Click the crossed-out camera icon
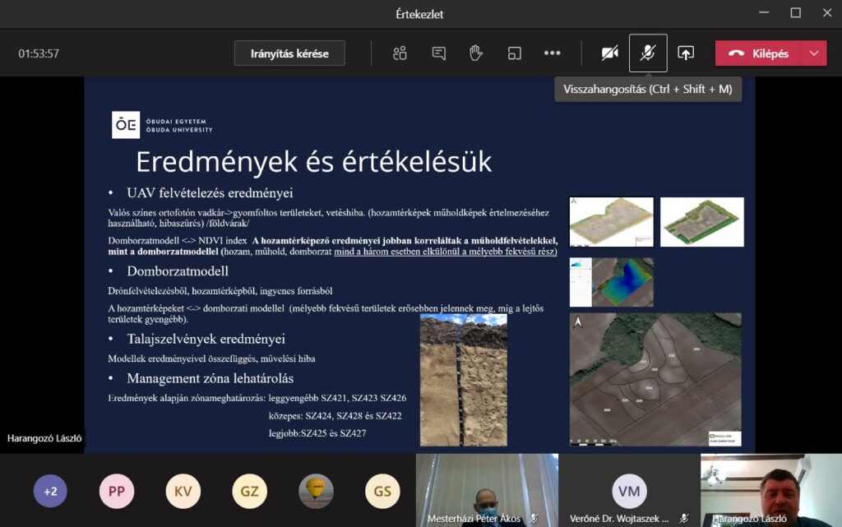842x527 pixels. (609, 52)
